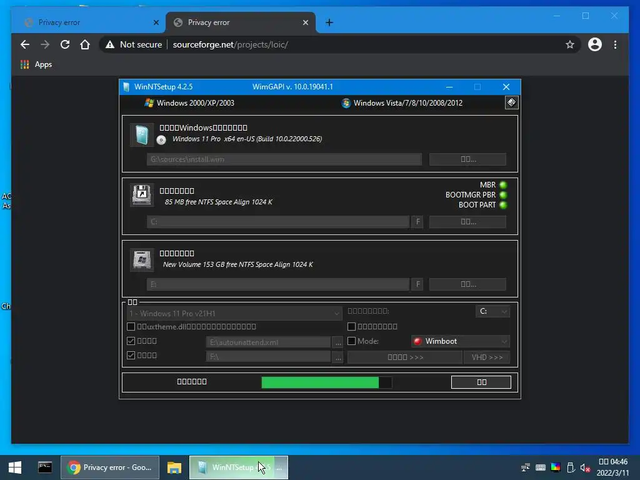
Task: Click the browse button next to install.wim path
Action: tap(467, 159)
